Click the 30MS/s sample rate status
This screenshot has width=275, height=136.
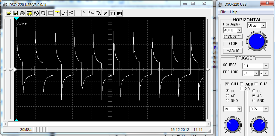click(26, 129)
